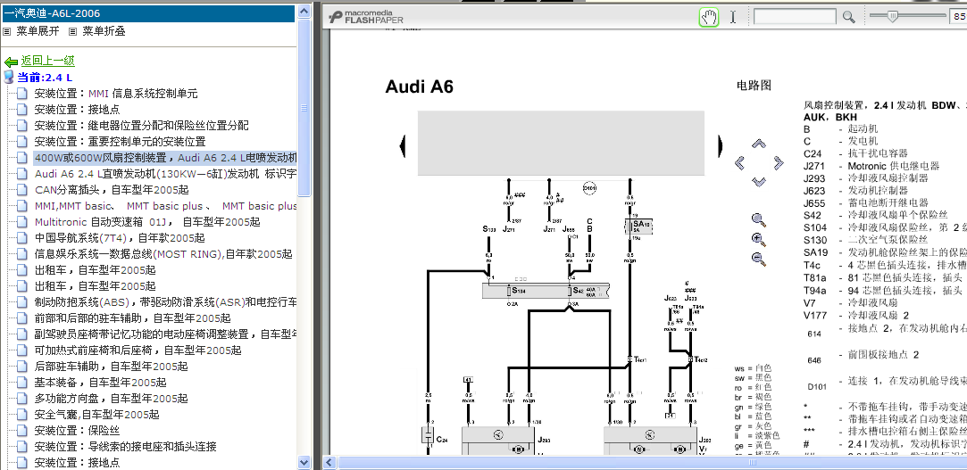Click the viewer horizontal scrollbar thumb

click(651, 462)
